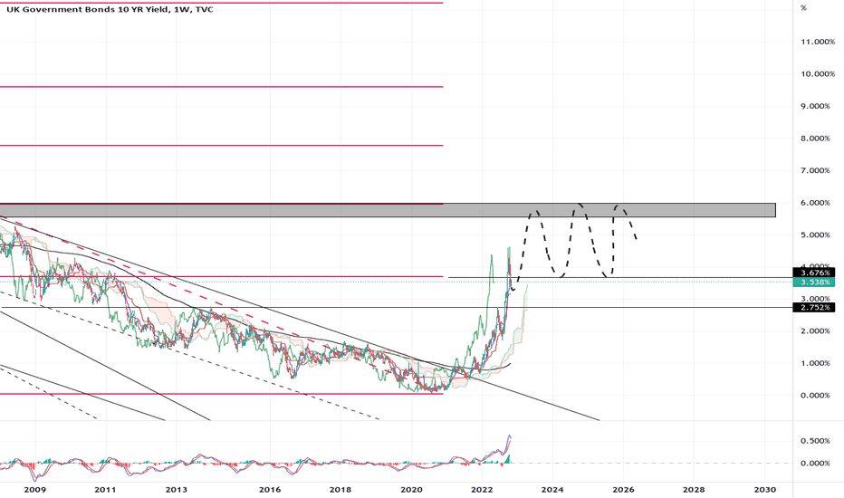Select the gray resistance zone rectangle near 6%
This screenshot has width=844, height=498.
(x=388, y=210)
